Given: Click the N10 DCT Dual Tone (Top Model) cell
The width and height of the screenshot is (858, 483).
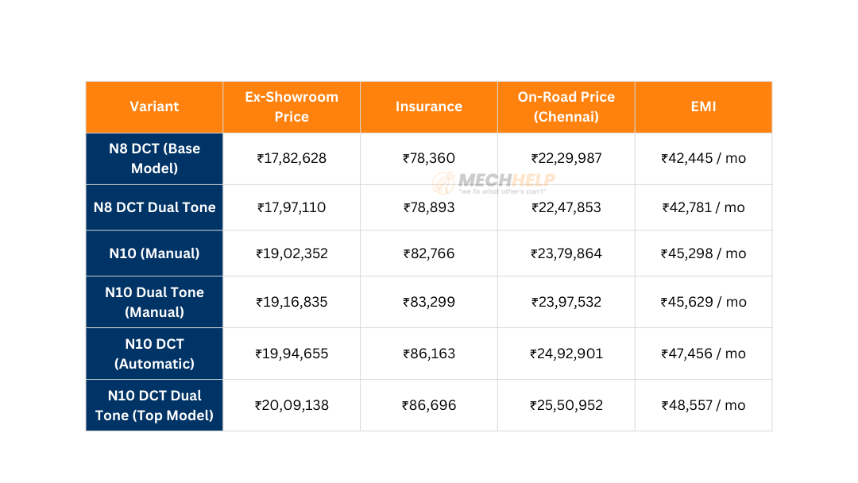Looking at the screenshot, I should (154, 405).
